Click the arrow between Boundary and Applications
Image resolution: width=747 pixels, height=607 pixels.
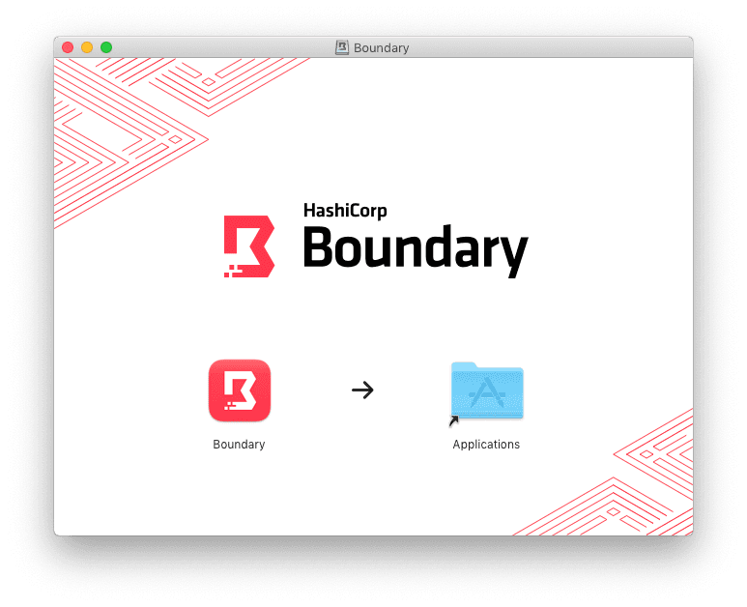click(362, 390)
